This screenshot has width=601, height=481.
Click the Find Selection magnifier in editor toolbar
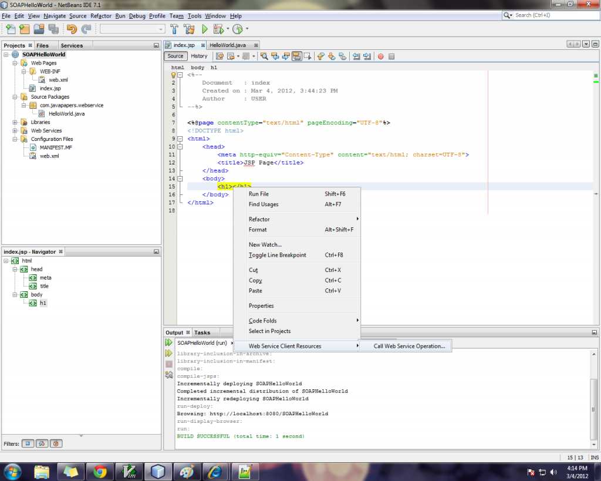263,56
